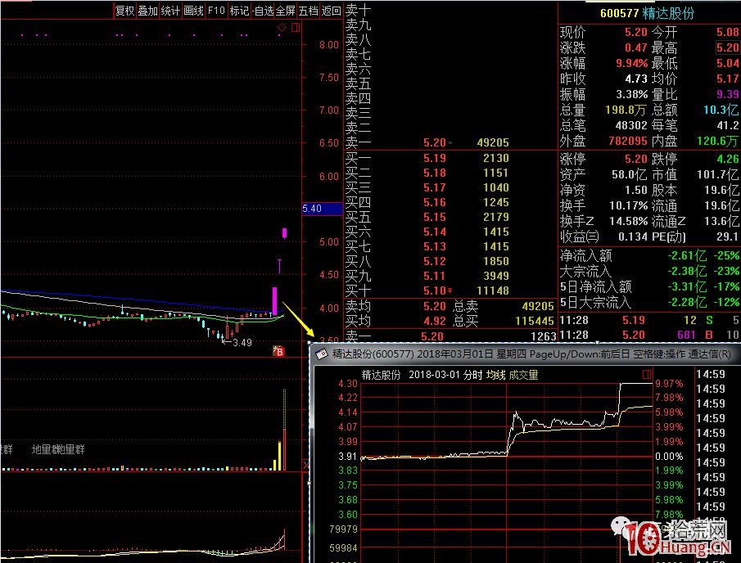Click the 叠加 overlay toolbar item
Image resolution: width=741 pixels, height=563 pixels.
coord(147,11)
